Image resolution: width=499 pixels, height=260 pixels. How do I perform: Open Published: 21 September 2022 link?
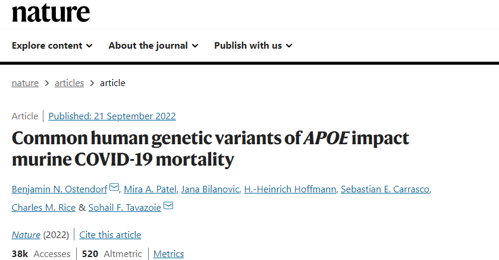coord(112,116)
